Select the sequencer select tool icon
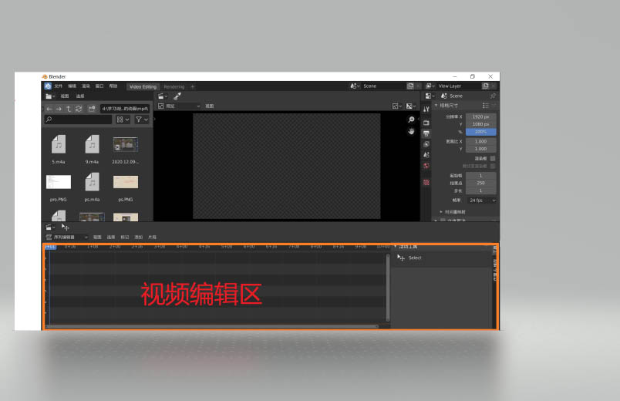Viewport: 620px width, 401px height. pos(66,227)
